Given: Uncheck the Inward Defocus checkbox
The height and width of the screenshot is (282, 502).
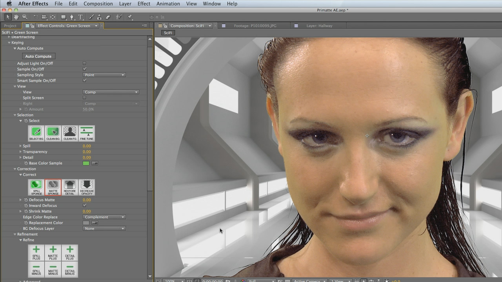Looking at the screenshot, I should [x=84, y=206].
